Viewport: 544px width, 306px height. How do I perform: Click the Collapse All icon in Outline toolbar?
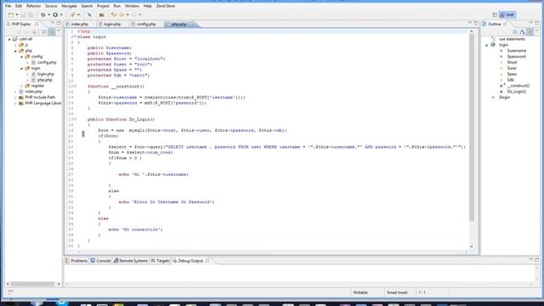click(515, 32)
